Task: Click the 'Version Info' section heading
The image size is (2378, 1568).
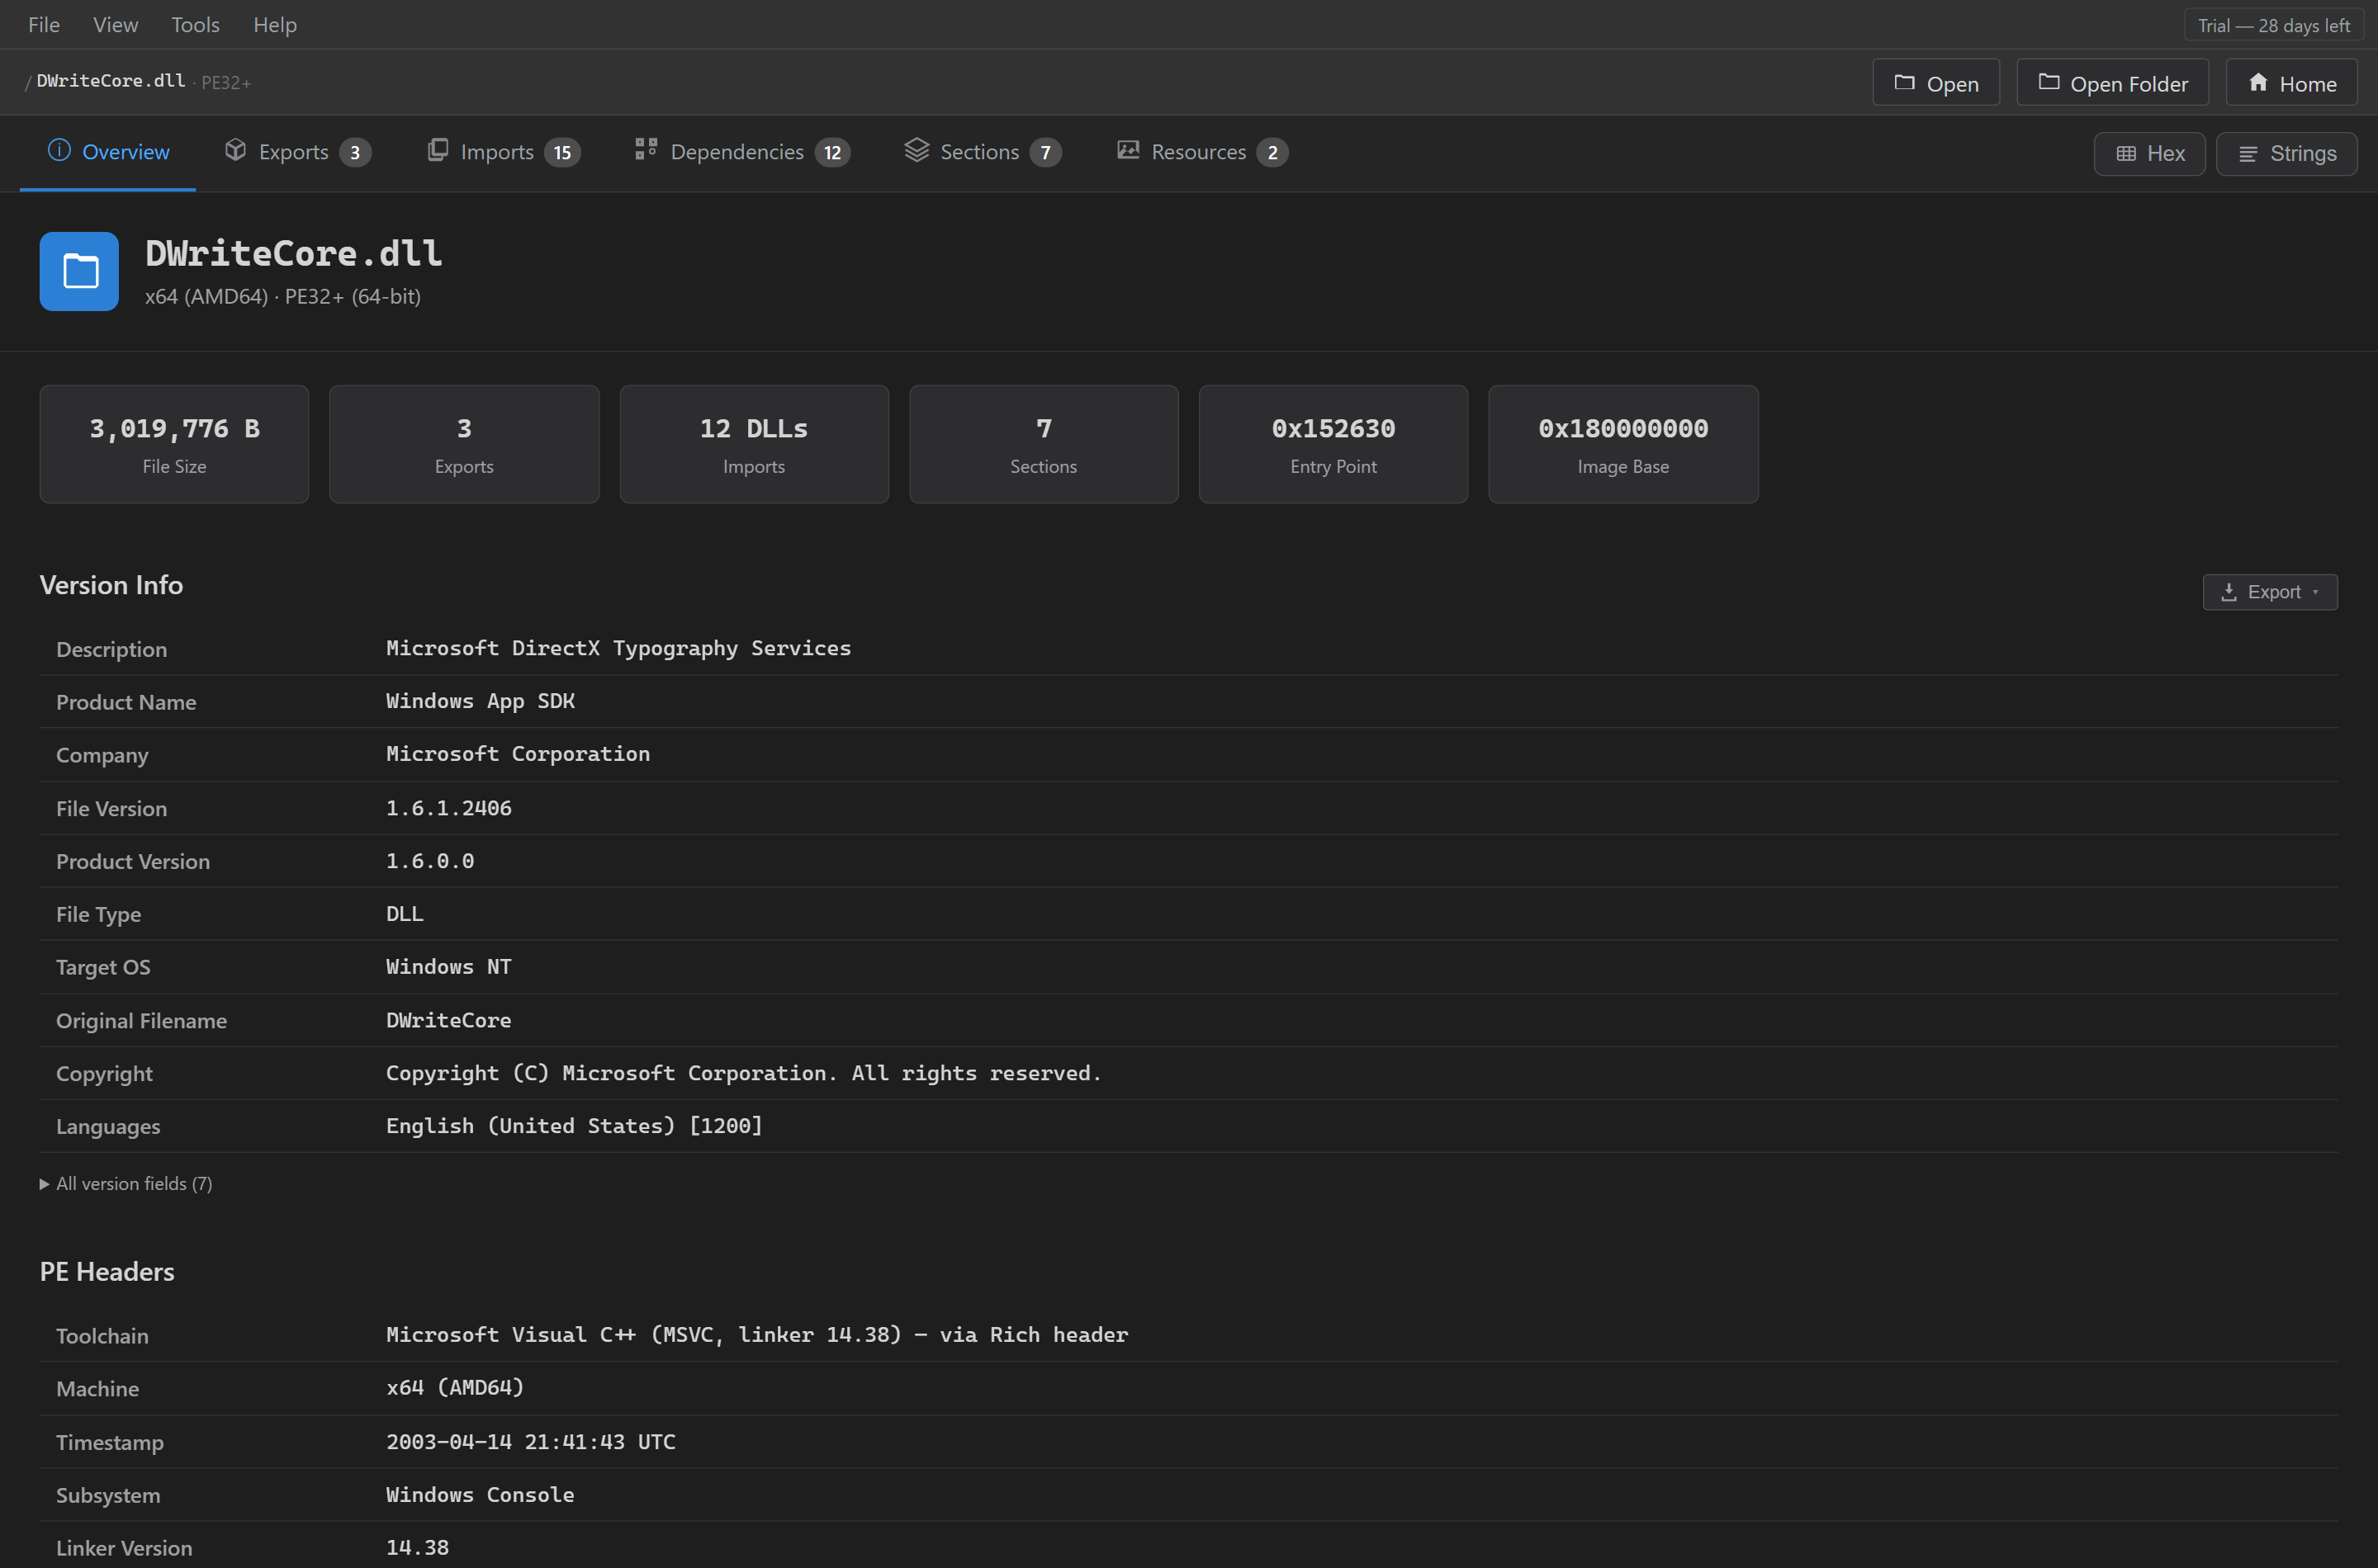Action: (x=111, y=585)
